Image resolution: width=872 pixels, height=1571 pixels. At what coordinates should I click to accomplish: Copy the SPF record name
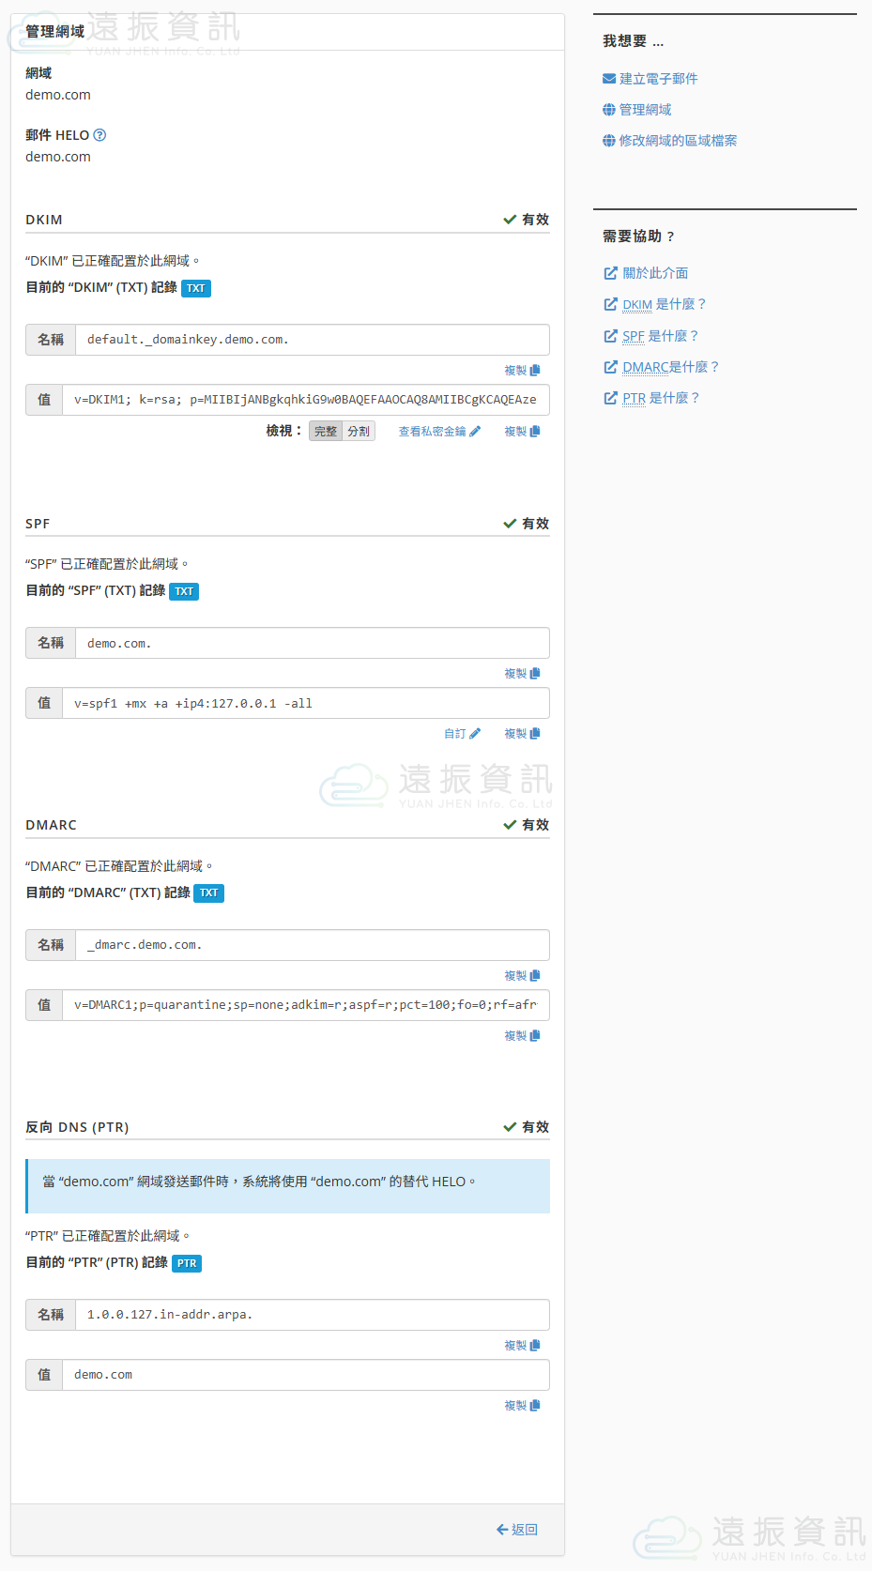[522, 674]
